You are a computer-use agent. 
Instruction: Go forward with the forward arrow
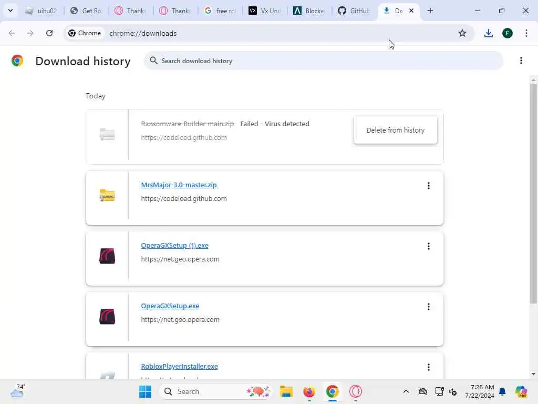click(x=30, y=33)
